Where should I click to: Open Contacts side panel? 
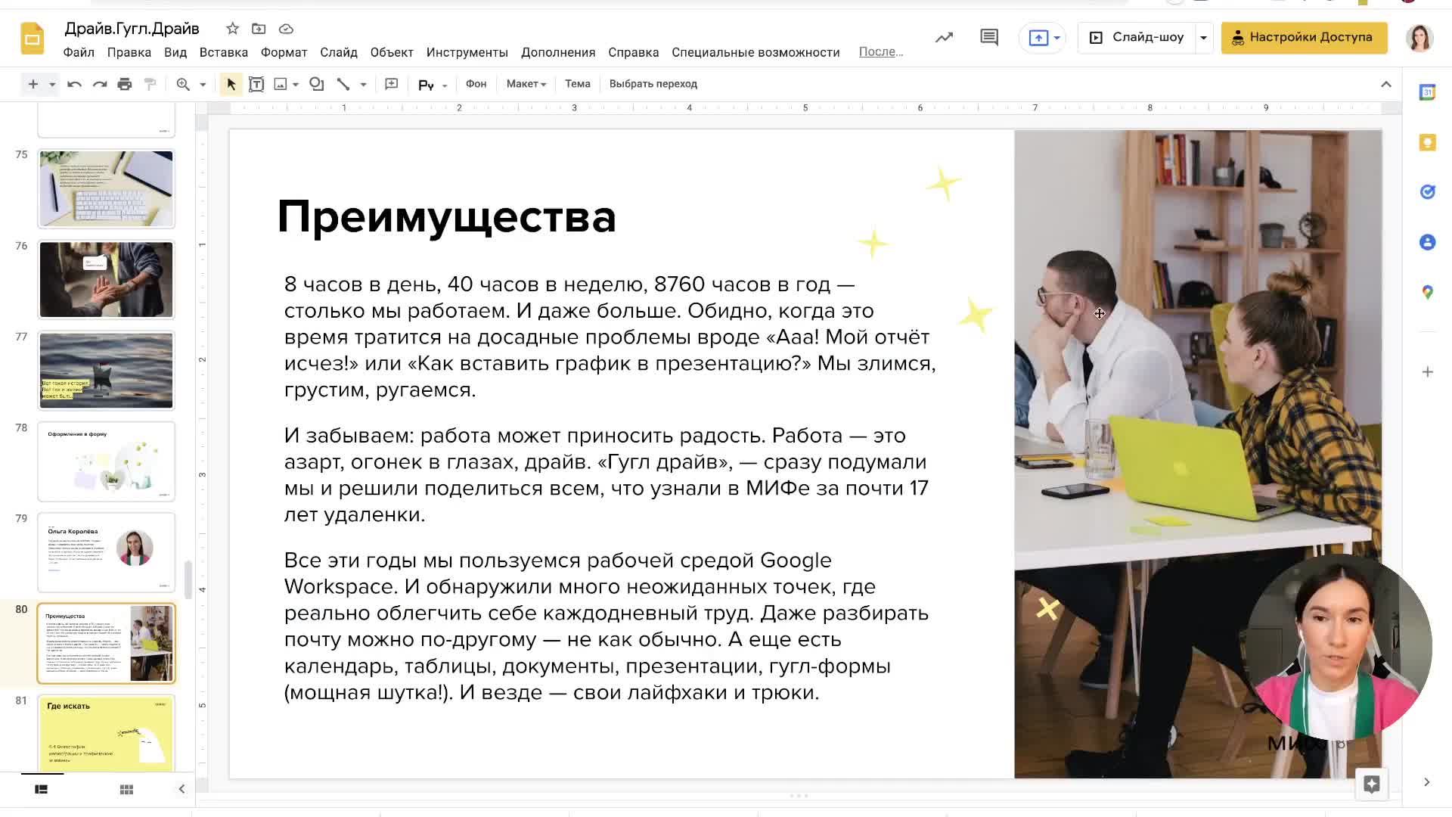1427,242
